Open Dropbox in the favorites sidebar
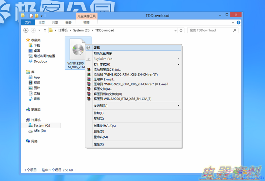The height and width of the screenshot is (181, 265). tap(40, 61)
